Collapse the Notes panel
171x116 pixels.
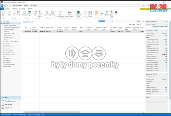pos(167,97)
